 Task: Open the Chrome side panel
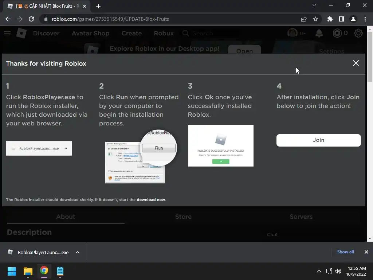[342, 19]
